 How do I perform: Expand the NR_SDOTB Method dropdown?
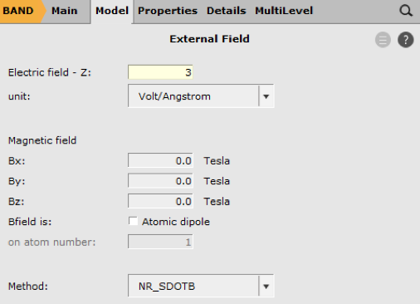201,286
